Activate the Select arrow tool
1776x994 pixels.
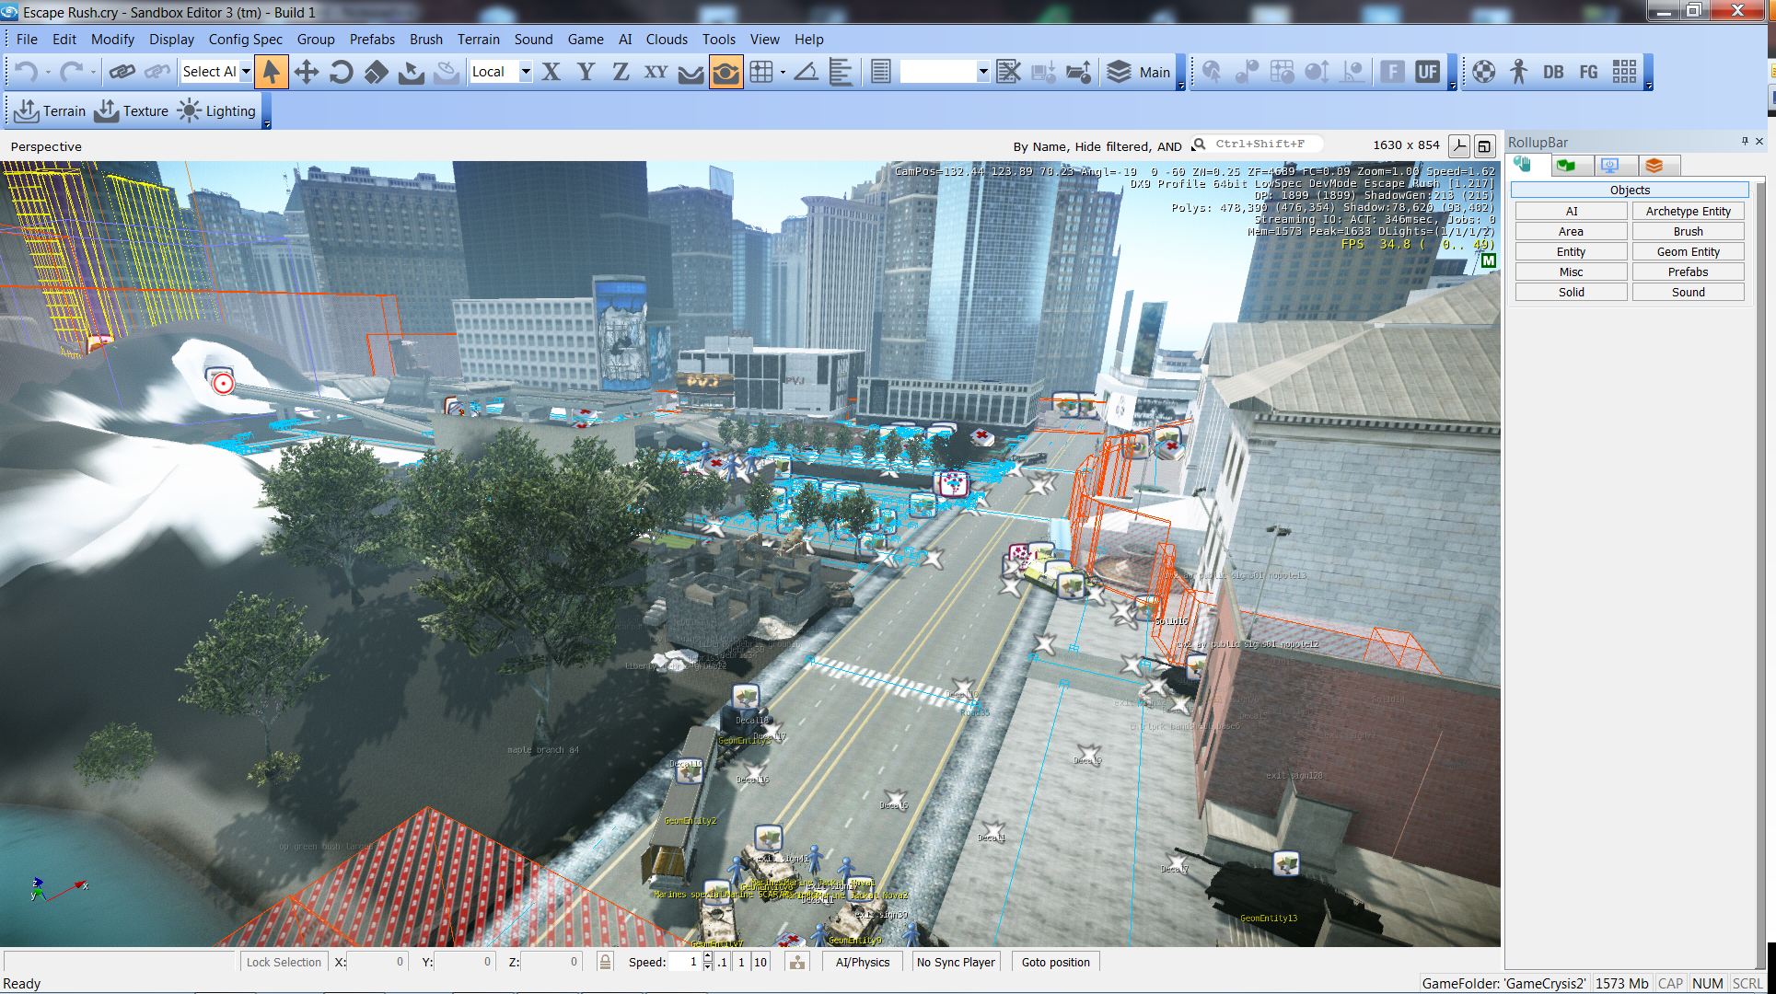point(271,72)
